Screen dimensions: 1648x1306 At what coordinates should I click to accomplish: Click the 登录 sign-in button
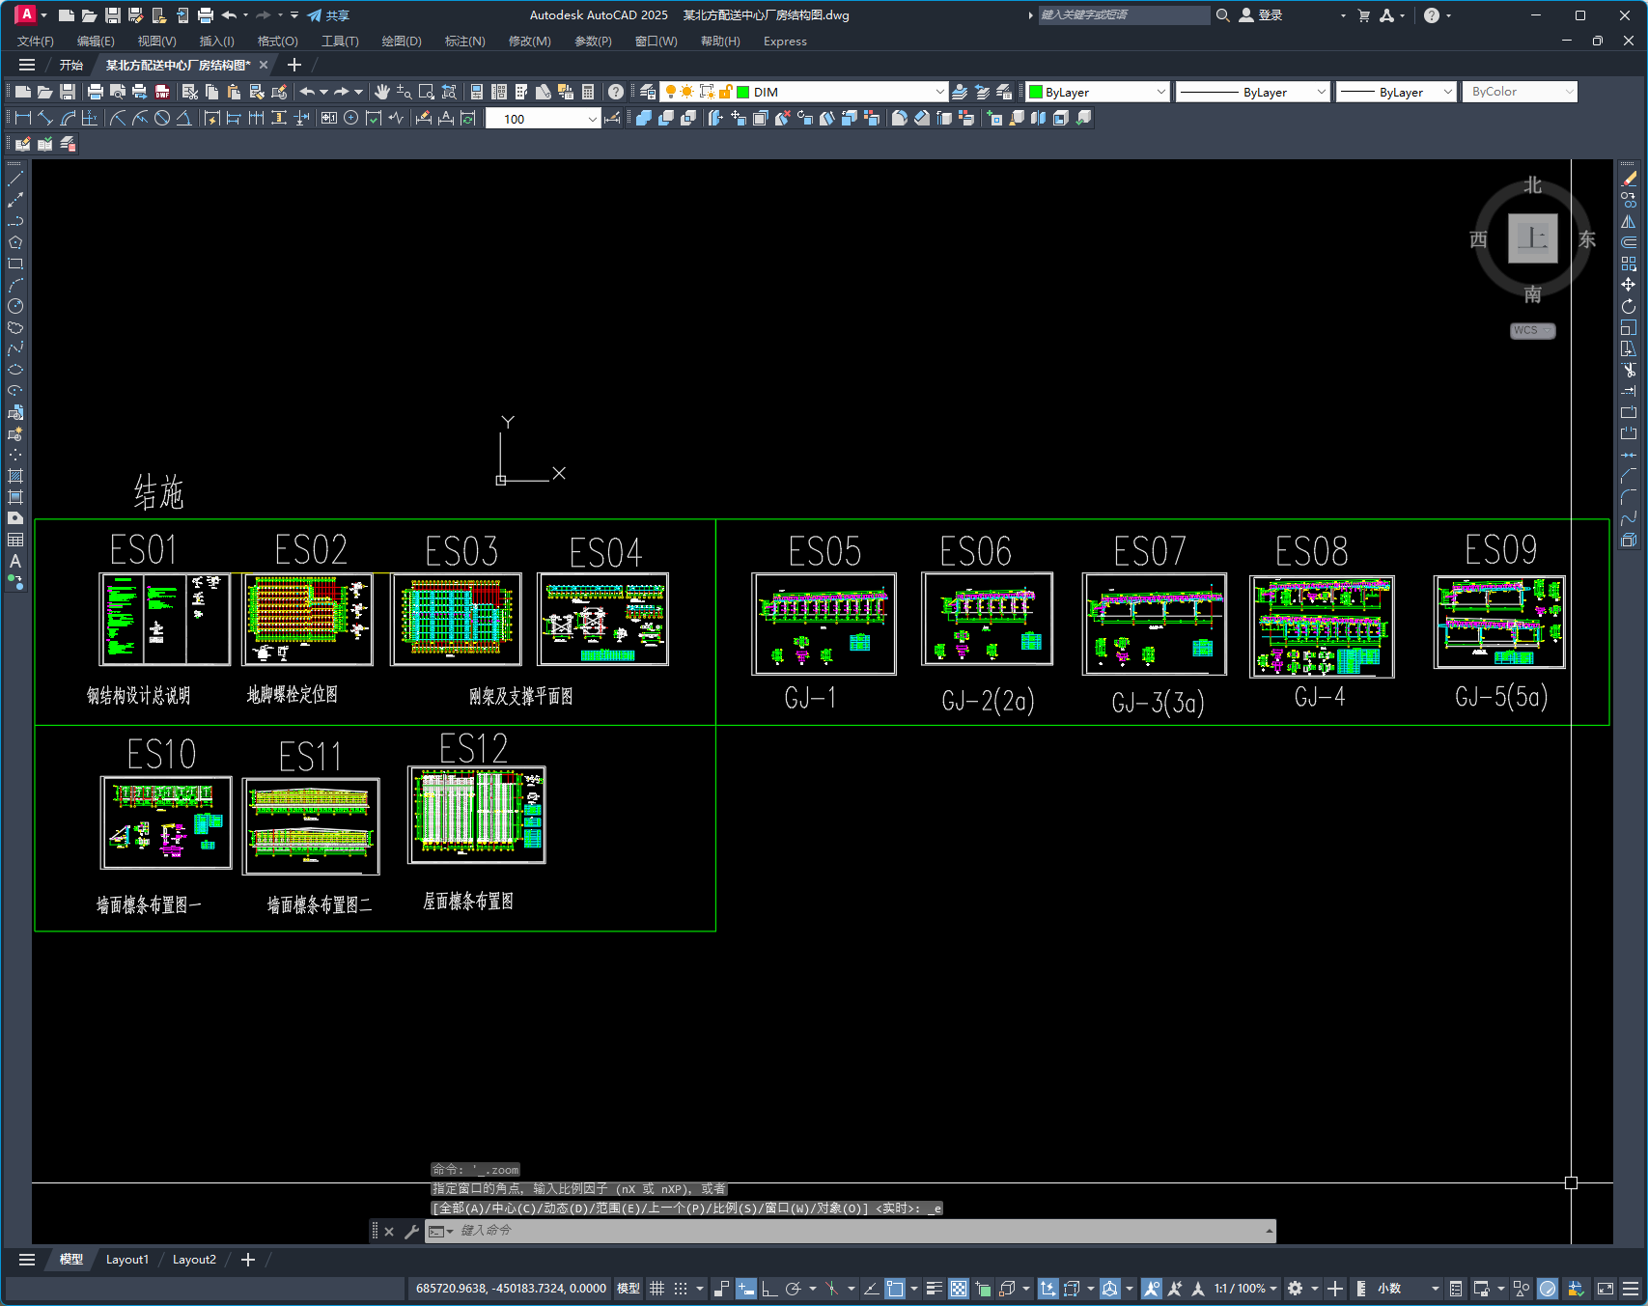[x=1261, y=15]
